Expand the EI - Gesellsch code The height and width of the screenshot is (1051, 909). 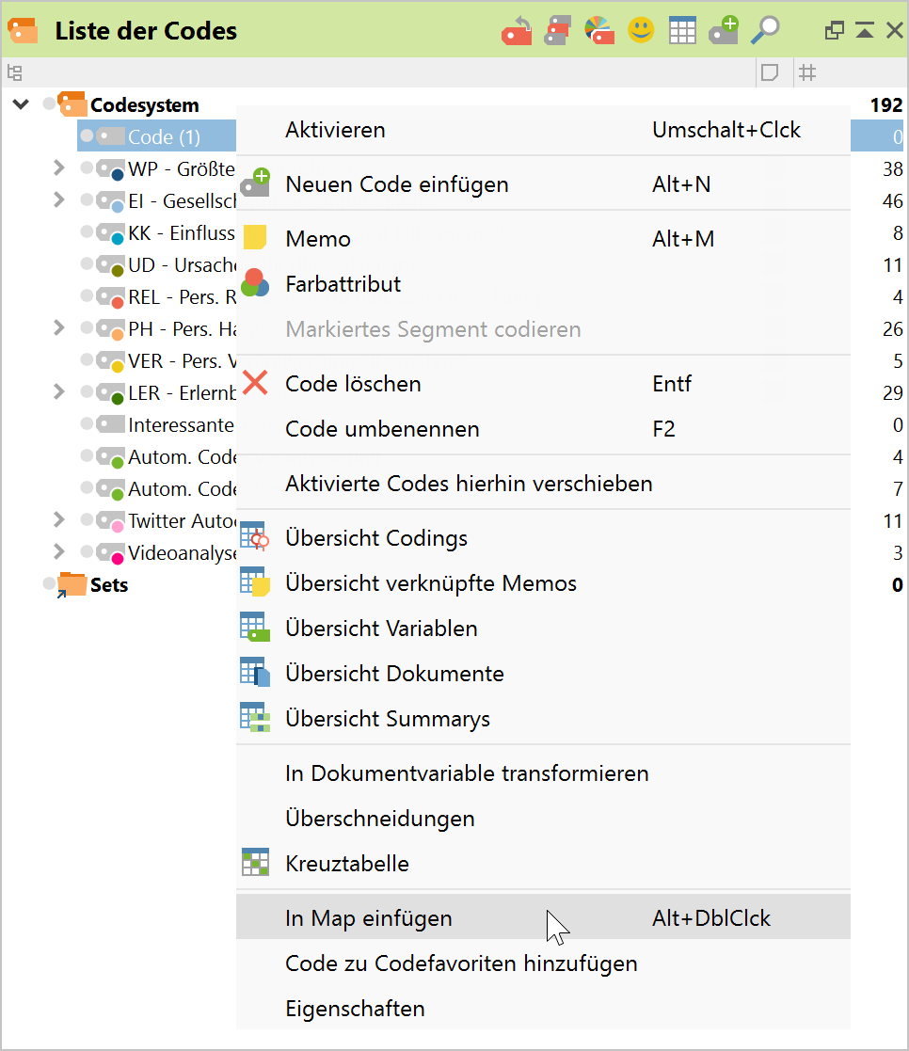coord(59,199)
